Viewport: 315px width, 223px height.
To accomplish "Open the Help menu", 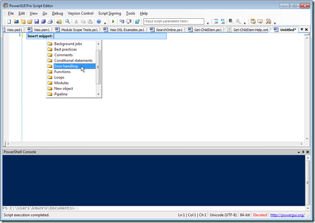I will click(x=144, y=14).
